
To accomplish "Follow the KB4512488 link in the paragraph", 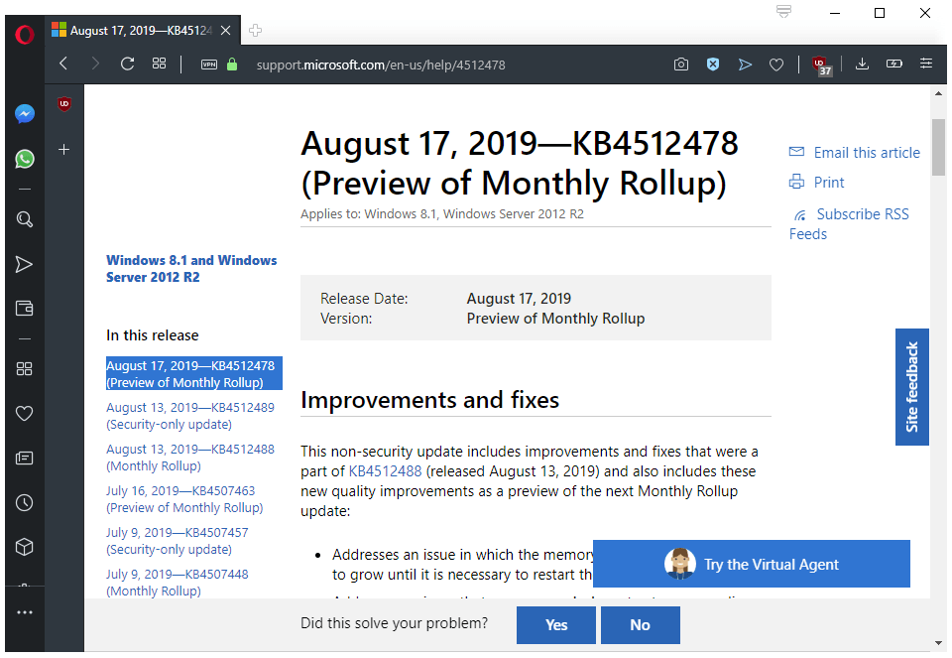I will (385, 471).
